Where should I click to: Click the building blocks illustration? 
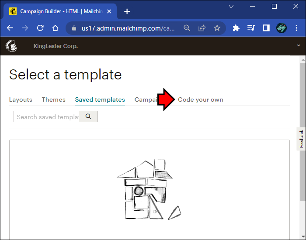click(150, 189)
